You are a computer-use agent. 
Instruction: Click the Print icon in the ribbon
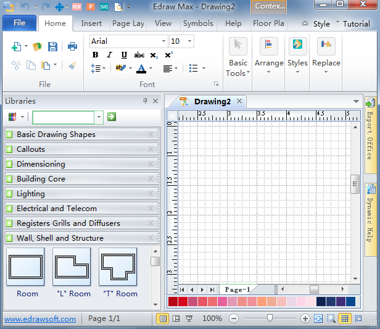(x=72, y=47)
